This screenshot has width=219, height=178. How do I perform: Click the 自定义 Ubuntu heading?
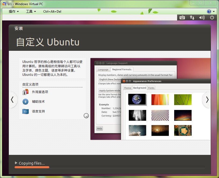pos(48,42)
